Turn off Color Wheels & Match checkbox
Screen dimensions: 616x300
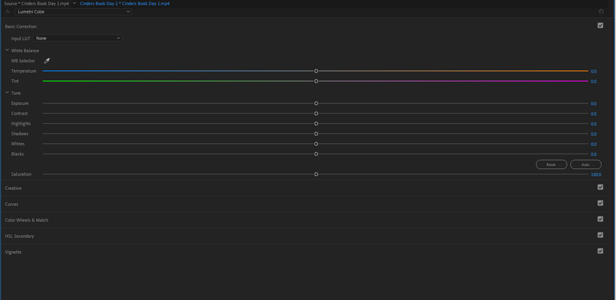pos(600,219)
